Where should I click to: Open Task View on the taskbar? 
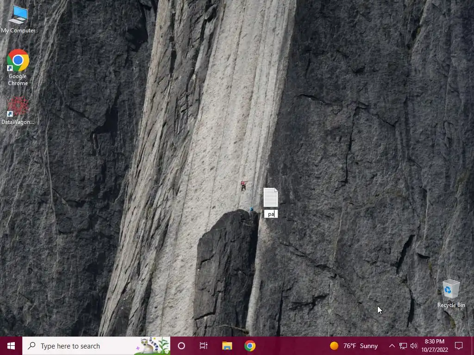(204, 346)
